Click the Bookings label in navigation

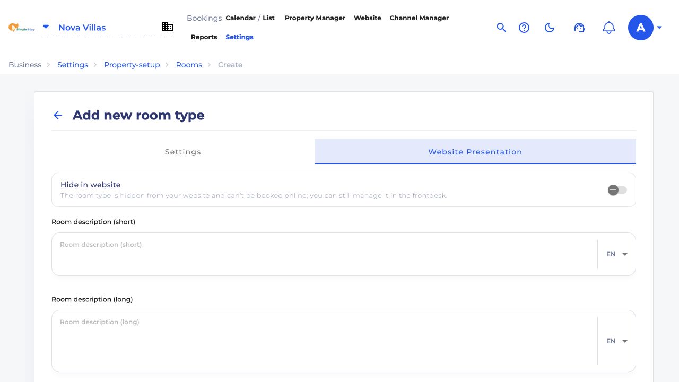point(204,18)
